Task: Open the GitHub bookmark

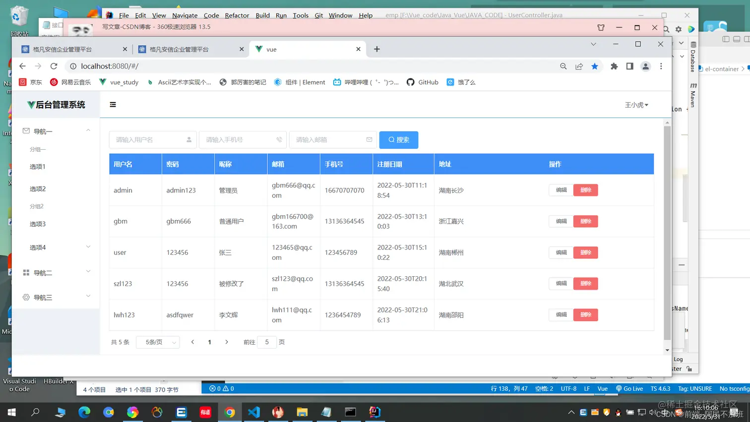Action: pos(423,82)
